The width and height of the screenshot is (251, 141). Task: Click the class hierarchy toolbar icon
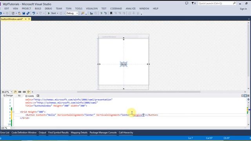[91, 13]
